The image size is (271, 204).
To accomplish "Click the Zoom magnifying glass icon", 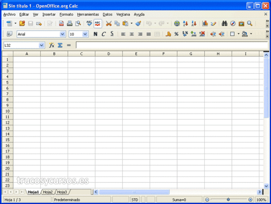I will tap(250, 23).
